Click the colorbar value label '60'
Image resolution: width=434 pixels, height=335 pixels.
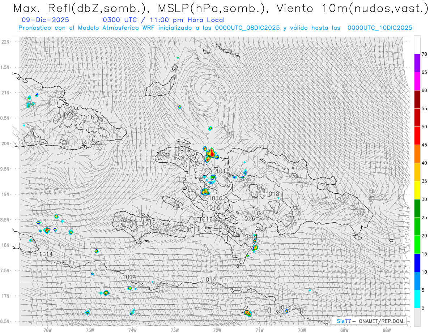coord(424,90)
